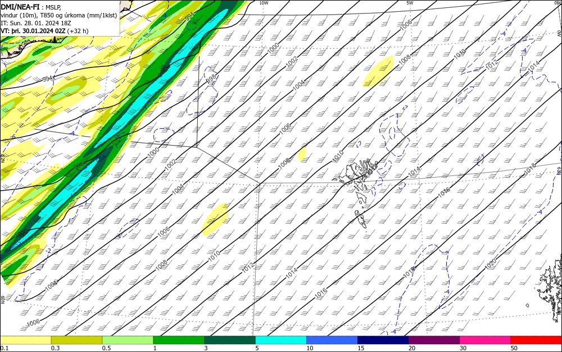Click the legend value "10"
Image resolution: width=562 pixels, height=352 pixels.
coord(310,348)
